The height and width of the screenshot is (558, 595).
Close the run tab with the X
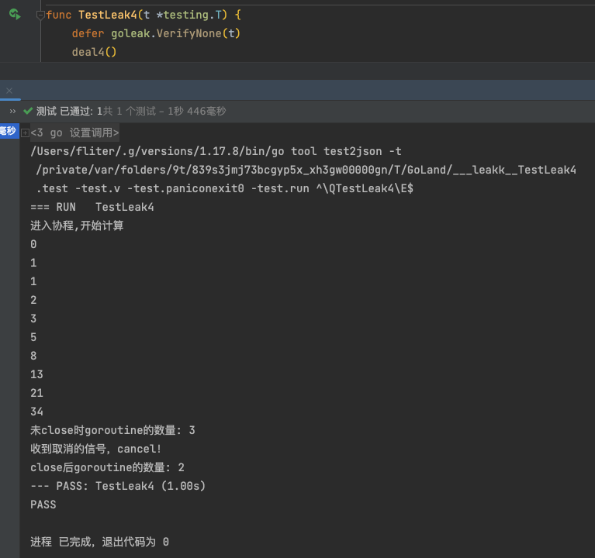(x=9, y=91)
